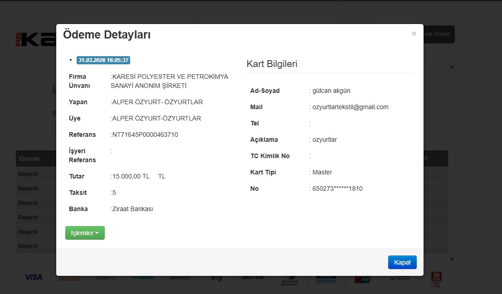The image size is (502, 294).
Task: Click the Diners Club International logo
Action: [x=289, y=279]
